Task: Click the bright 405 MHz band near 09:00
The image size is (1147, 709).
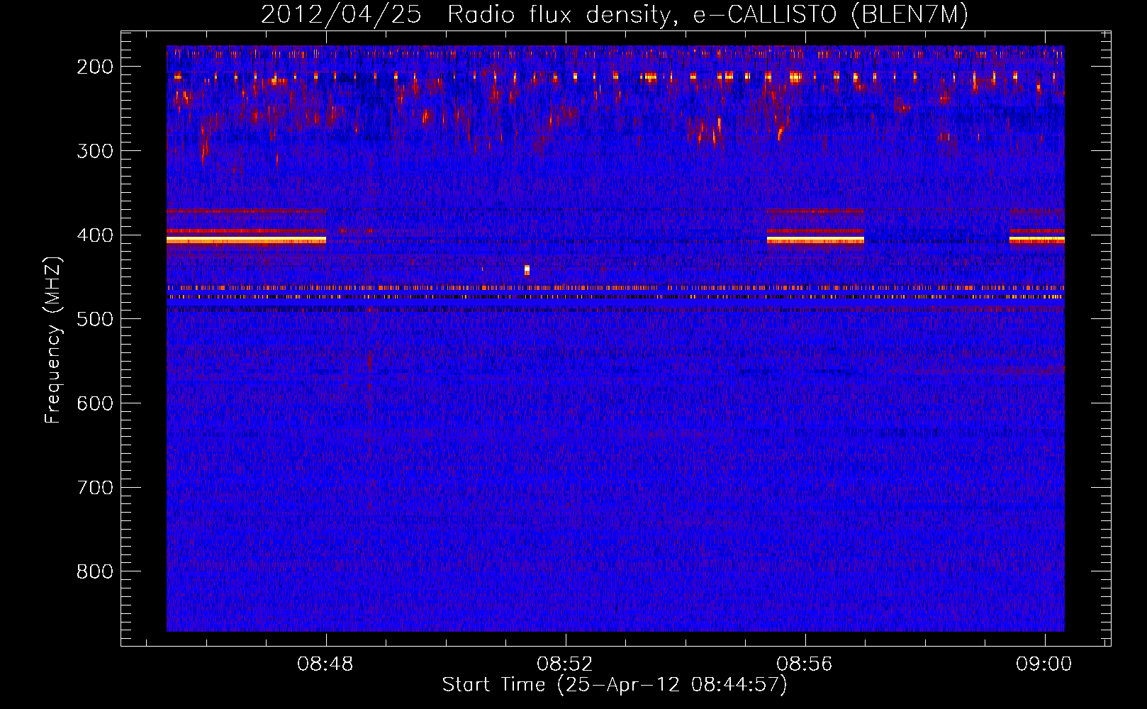Action: tap(1037, 240)
